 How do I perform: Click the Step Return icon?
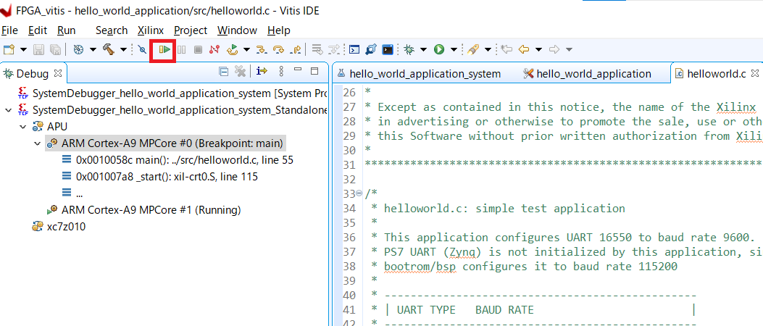tap(295, 49)
